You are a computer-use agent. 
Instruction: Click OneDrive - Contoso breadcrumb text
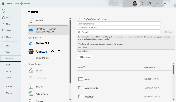pyautogui.click(x=96, y=19)
